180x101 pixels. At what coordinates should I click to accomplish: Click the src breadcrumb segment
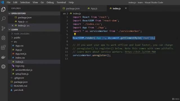64,13
